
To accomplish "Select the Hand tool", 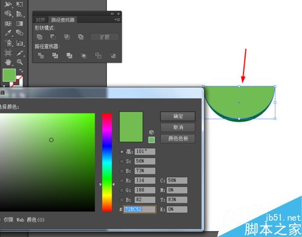I will (x=8, y=62).
